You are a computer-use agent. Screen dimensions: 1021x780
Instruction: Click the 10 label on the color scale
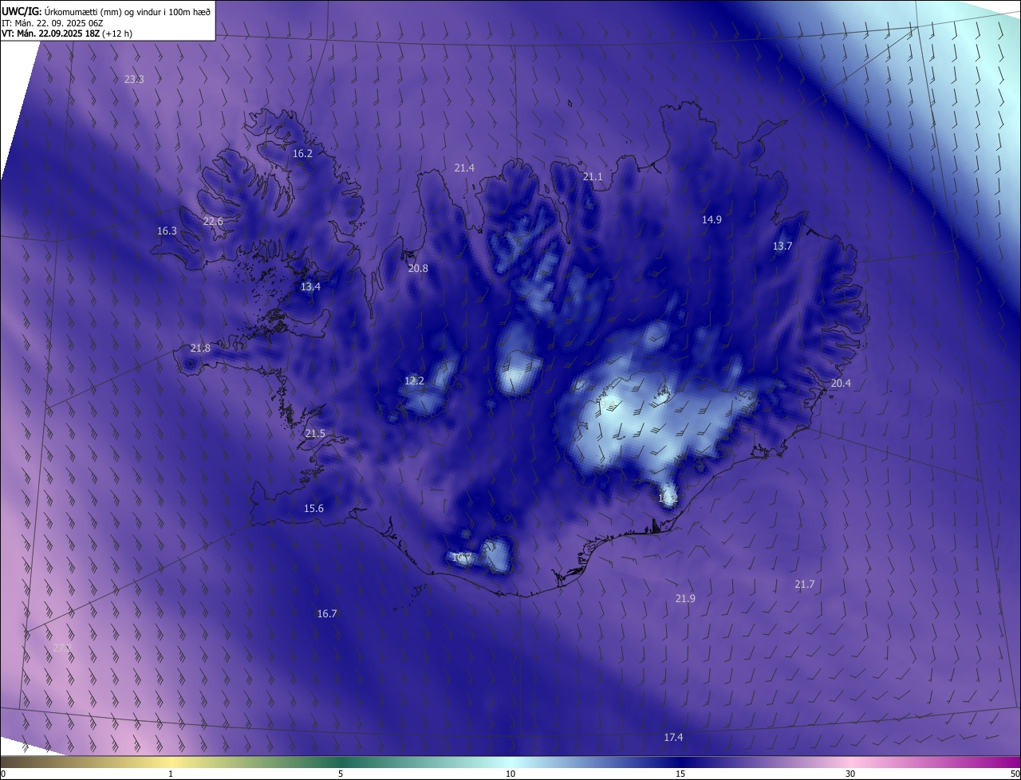pos(510,774)
